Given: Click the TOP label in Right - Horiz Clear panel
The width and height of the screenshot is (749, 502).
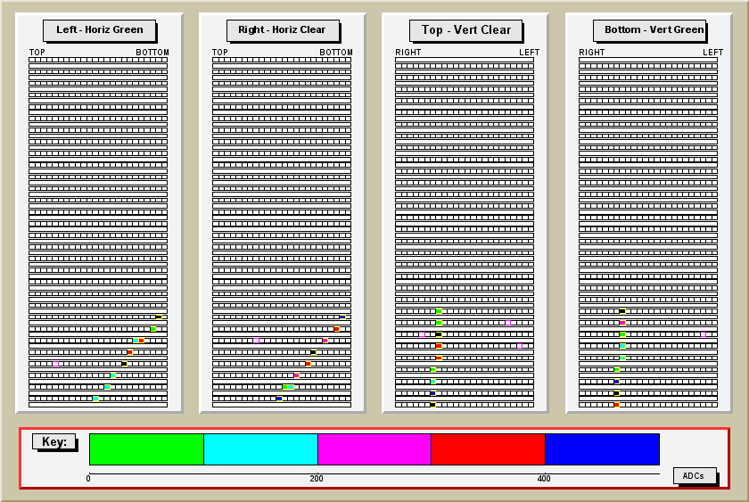Looking at the screenshot, I should 220,52.
